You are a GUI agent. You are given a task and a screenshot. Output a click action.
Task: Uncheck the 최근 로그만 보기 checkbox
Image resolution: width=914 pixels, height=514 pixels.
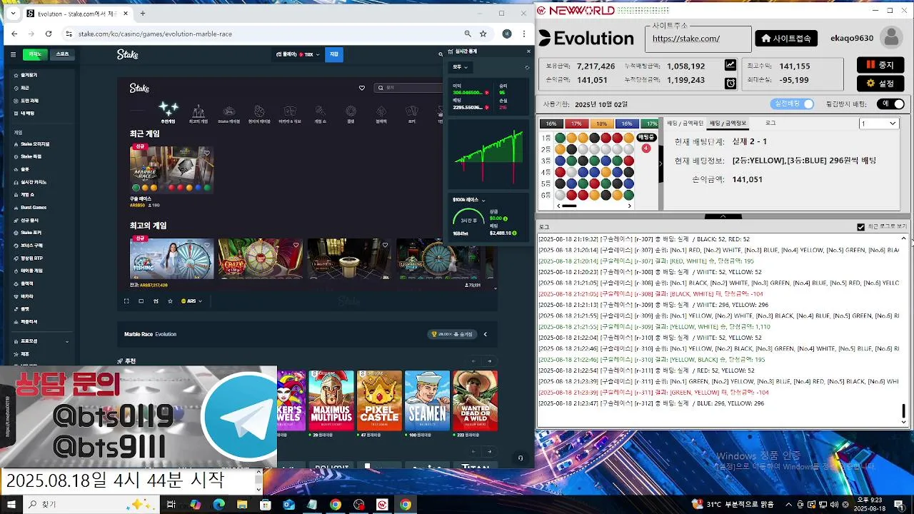(x=860, y=227)
